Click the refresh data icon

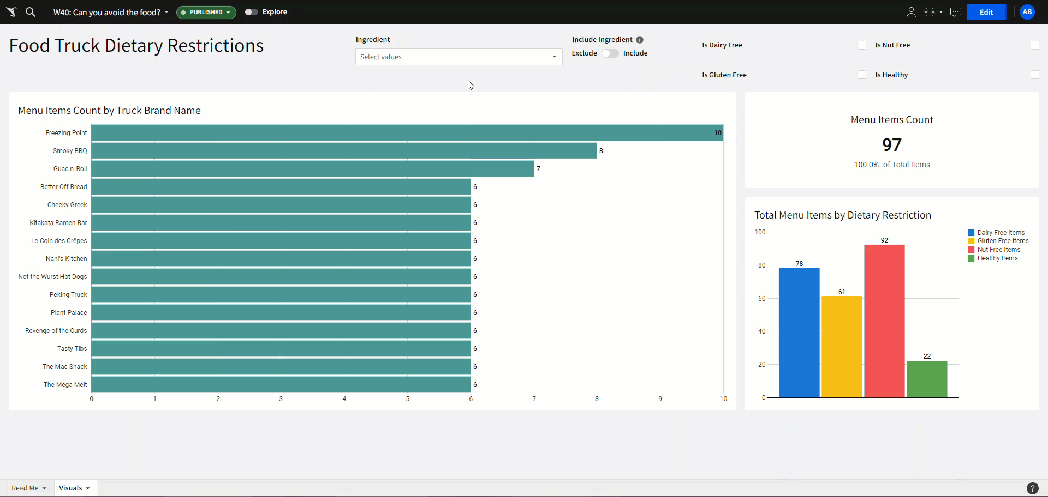click(930, 12)
